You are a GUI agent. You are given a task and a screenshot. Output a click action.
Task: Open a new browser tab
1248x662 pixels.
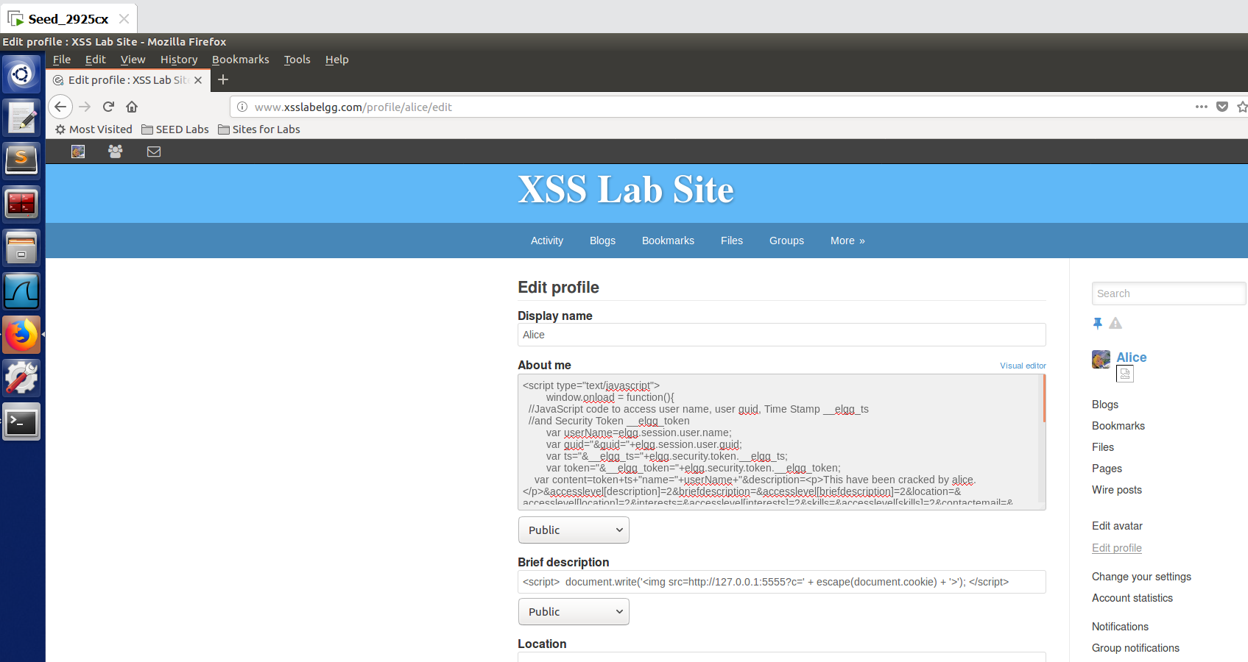223,79
